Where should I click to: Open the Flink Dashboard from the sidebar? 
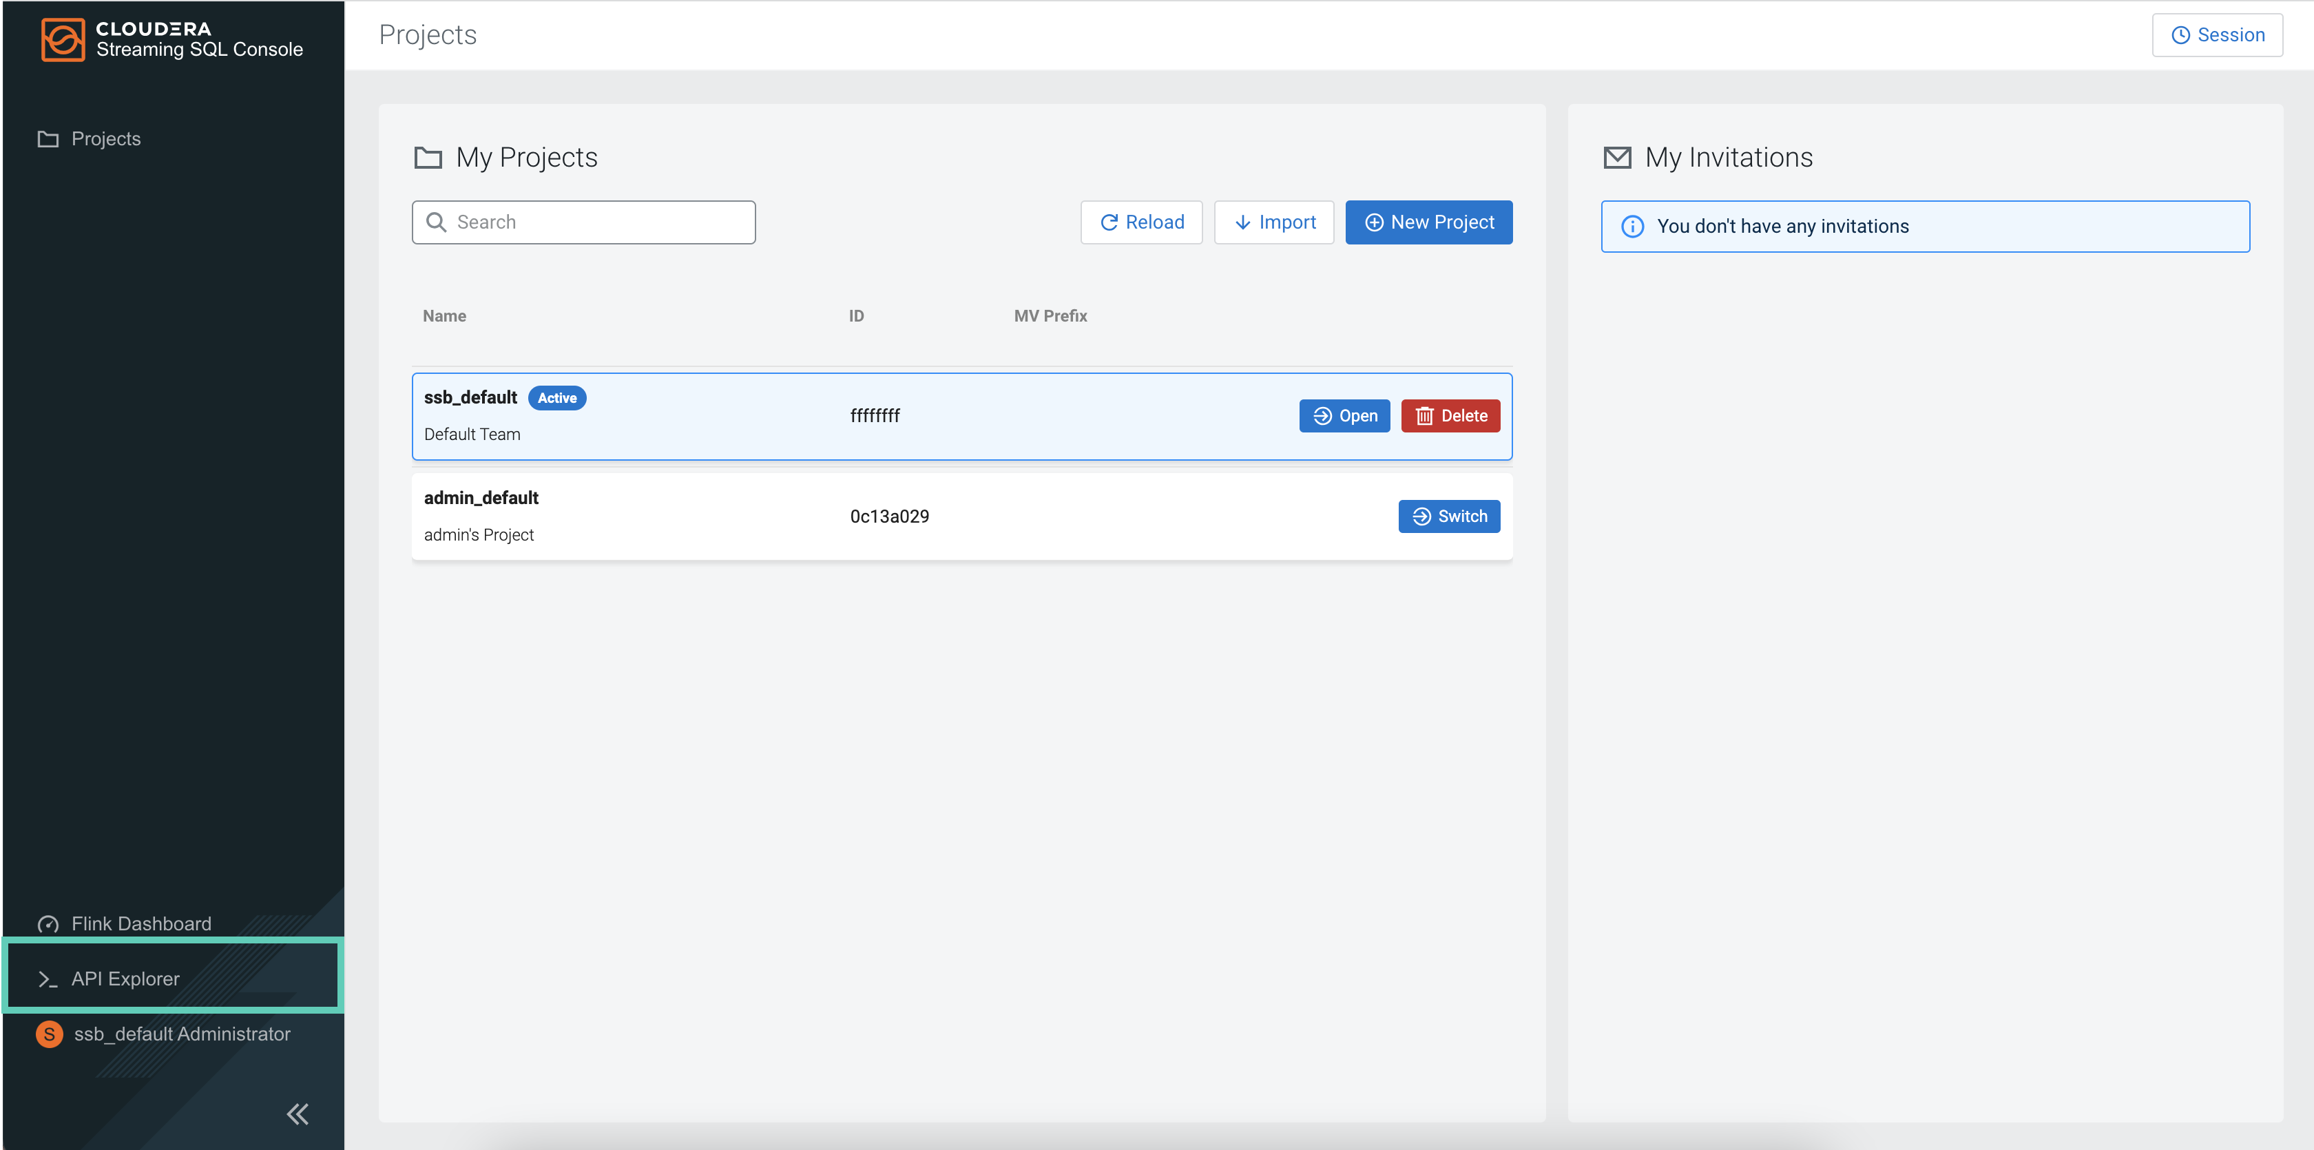point(141,923)
